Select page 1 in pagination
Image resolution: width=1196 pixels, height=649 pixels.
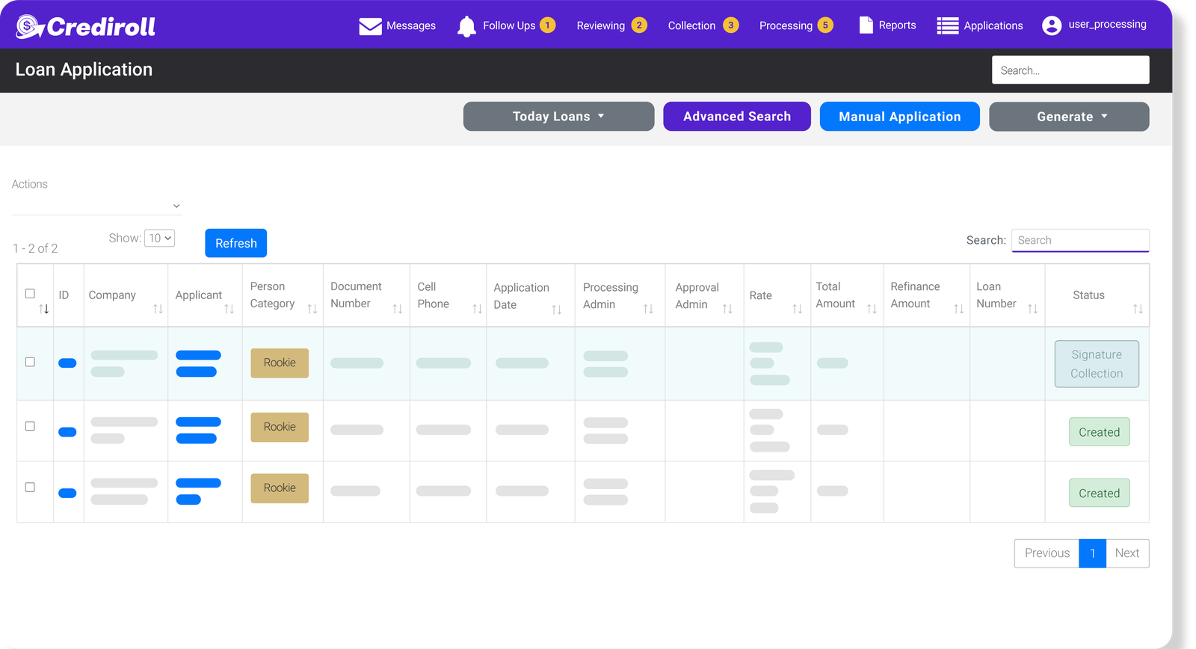click(1093, 553)
